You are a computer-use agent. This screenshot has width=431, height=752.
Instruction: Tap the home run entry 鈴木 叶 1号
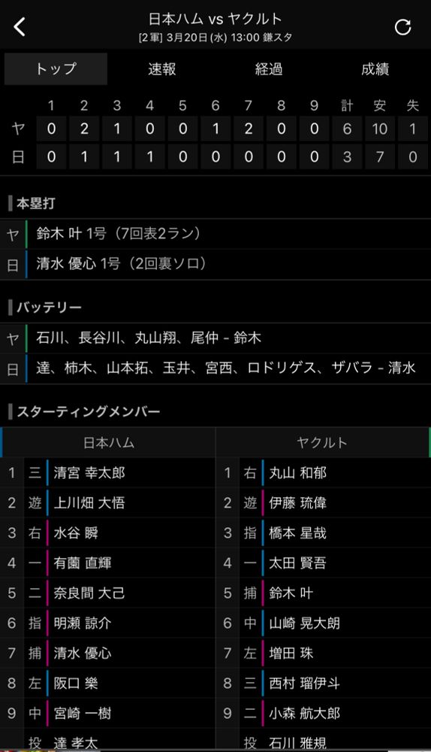(x=215, y=234)
